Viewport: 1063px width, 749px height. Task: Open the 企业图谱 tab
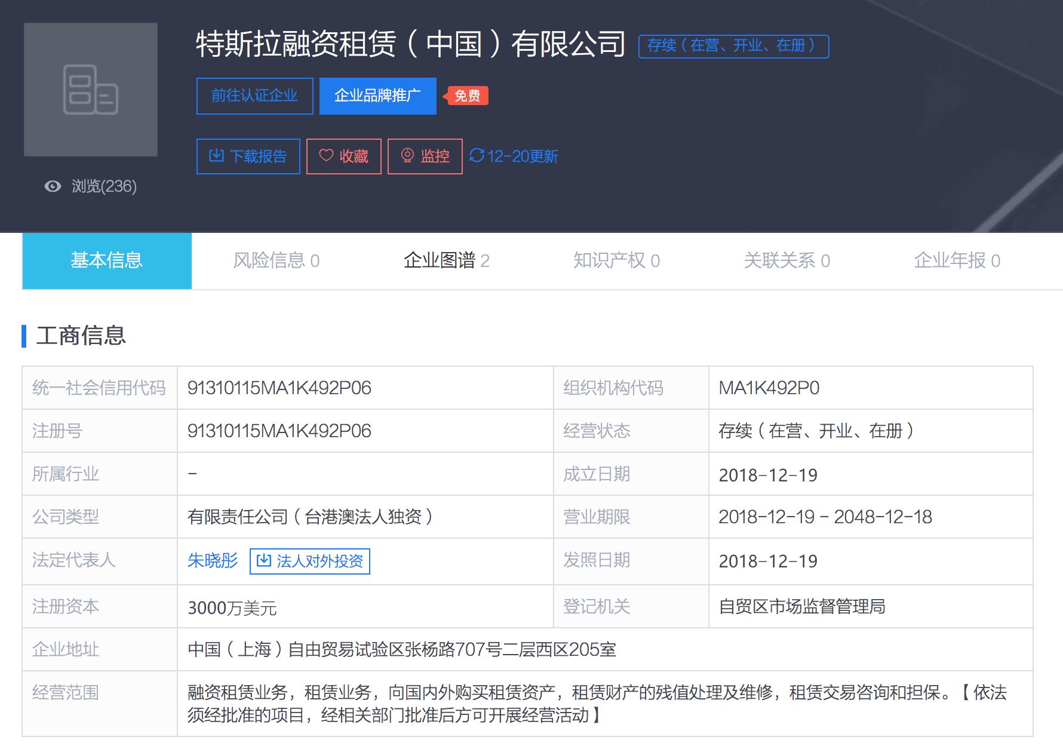(x=446, y=260)
